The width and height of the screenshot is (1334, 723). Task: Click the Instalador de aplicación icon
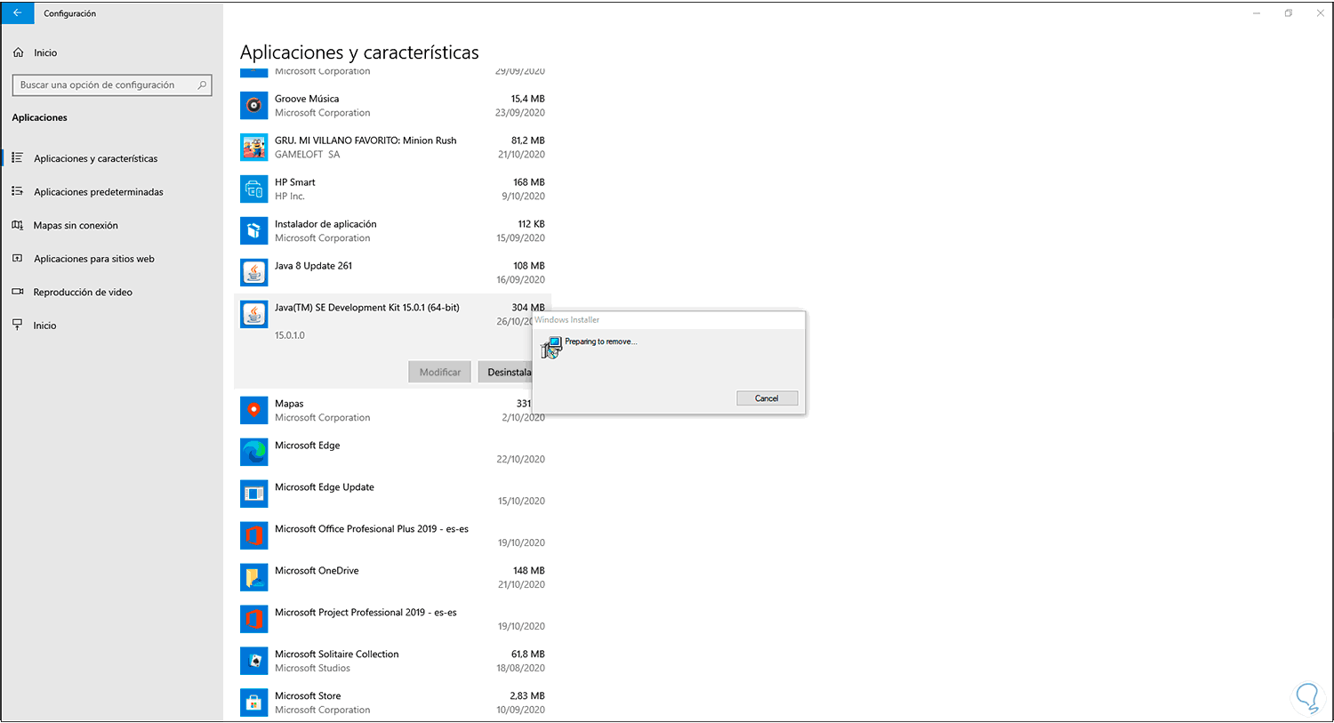click(x=254, y=231)
